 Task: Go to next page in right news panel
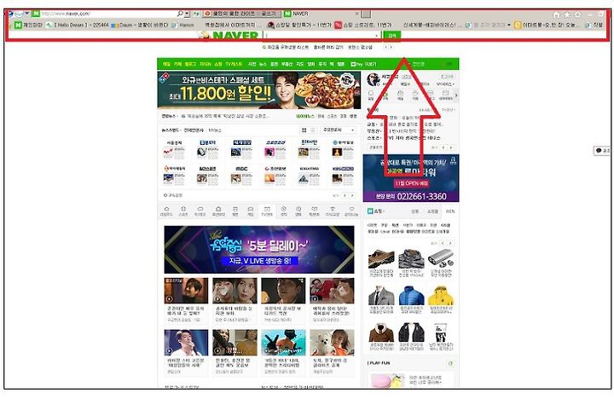(x=451, y=148)
